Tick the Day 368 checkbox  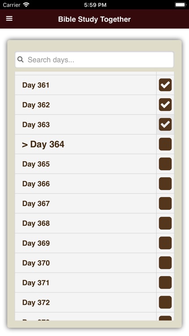(165, 223)
